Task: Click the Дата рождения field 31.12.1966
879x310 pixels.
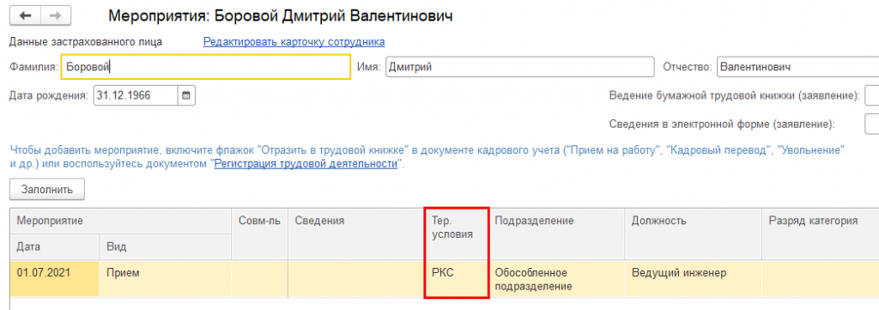Action: pyautogui.click(x=135, y=95)
